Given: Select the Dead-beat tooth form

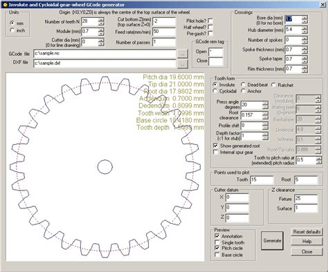Looking at the screenshot, I should click(243, 85).
